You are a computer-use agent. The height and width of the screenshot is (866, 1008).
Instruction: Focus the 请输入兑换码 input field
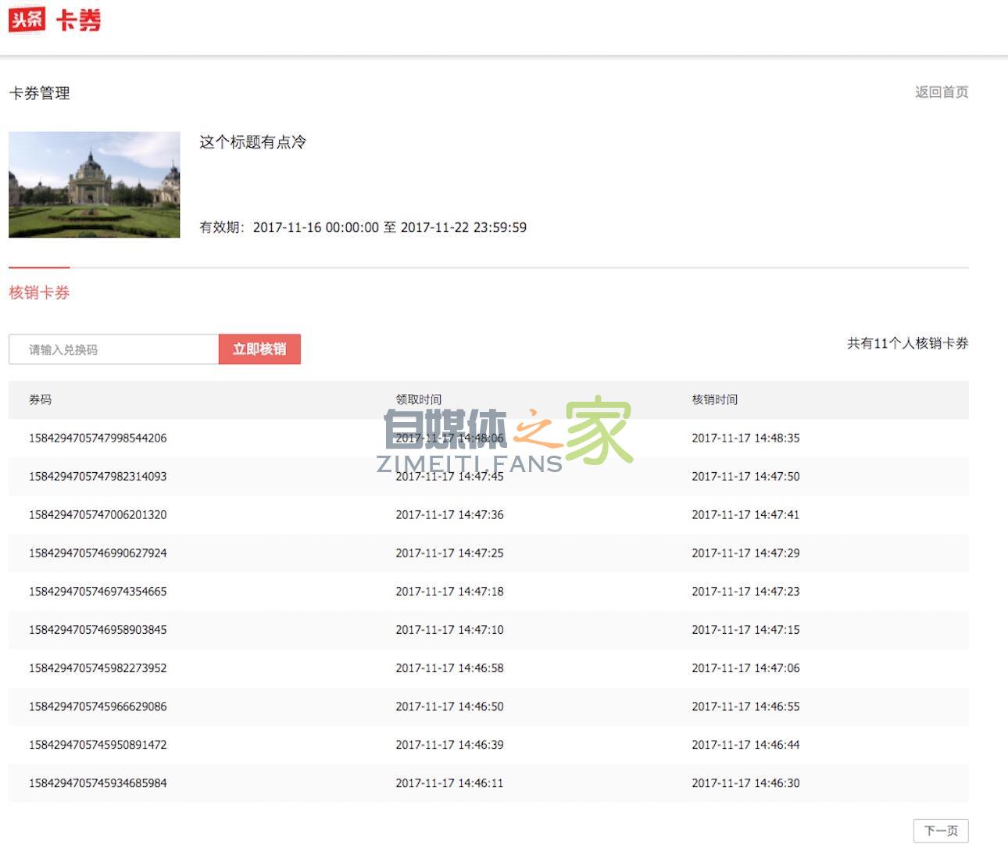point(114,349)
